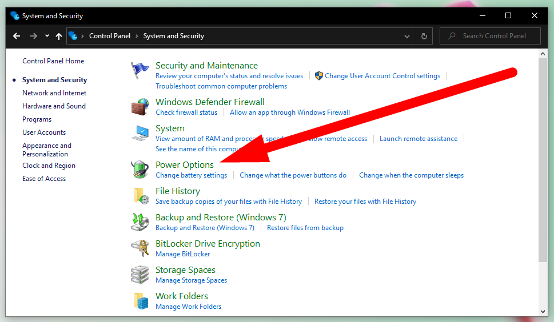Open Hardware and Sound category
The height and width of the screenshot is (322, 554).
point(54,106)
